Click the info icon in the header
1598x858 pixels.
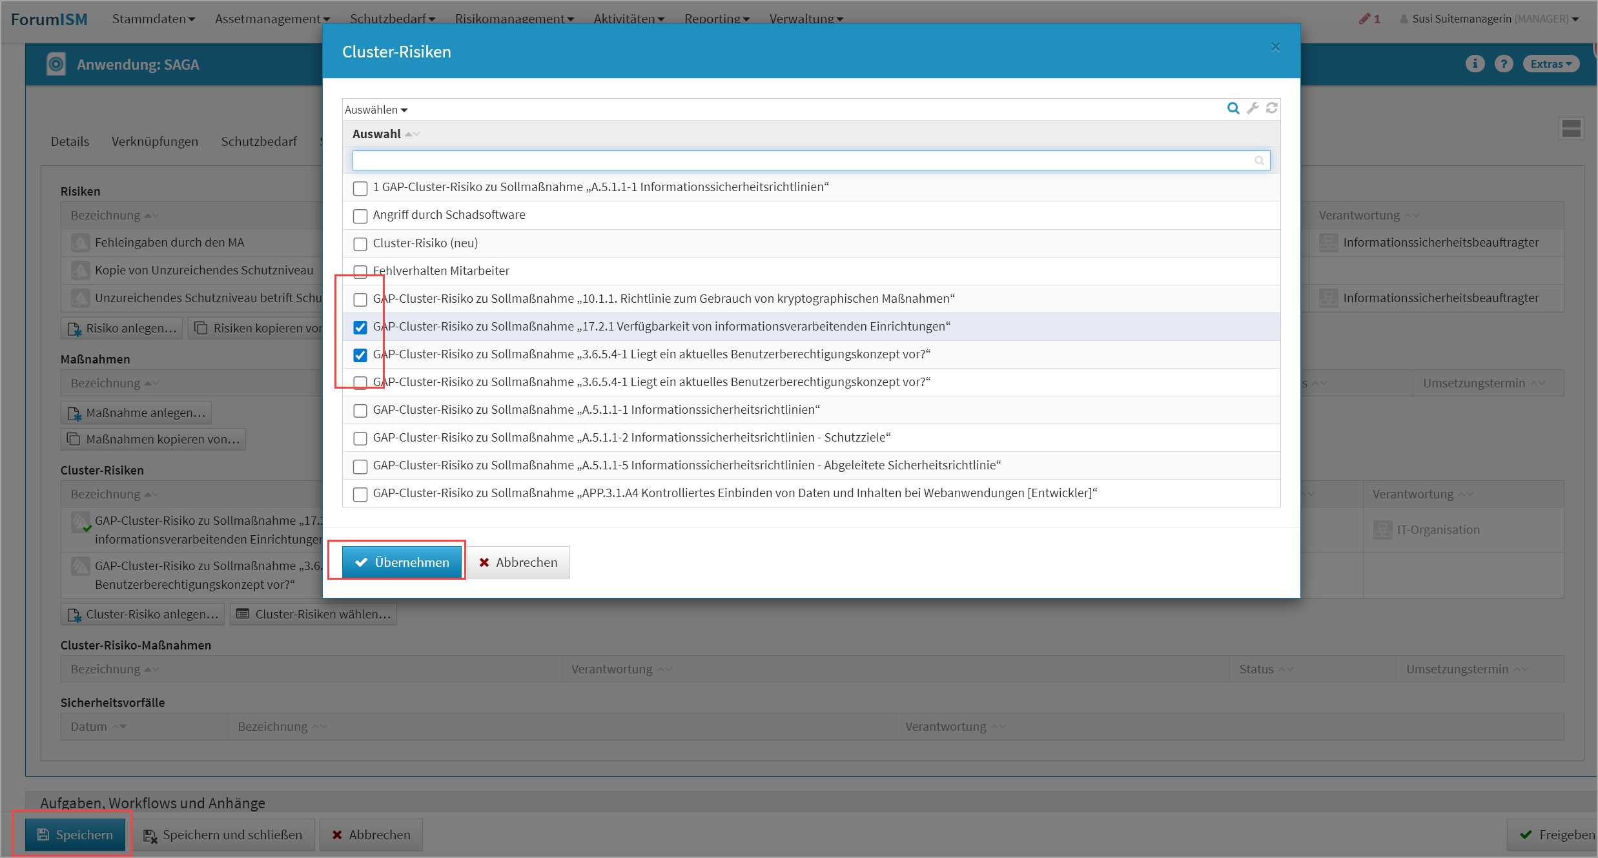[1474, 64]
